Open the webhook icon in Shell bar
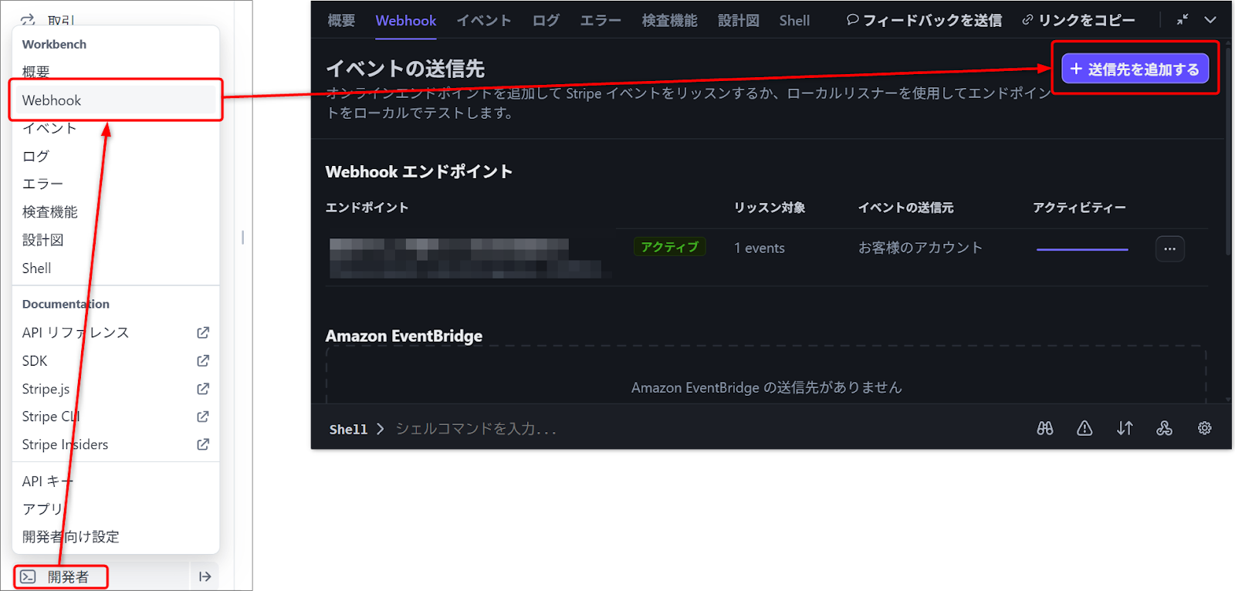Screen dimensions: 1235x591 coord(1164,428)
